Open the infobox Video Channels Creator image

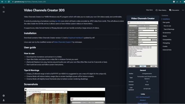pyautogui.click(x=143, y=44)
